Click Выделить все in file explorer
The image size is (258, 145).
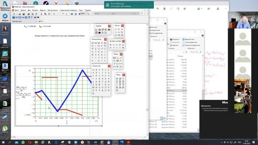click(188, 39)
